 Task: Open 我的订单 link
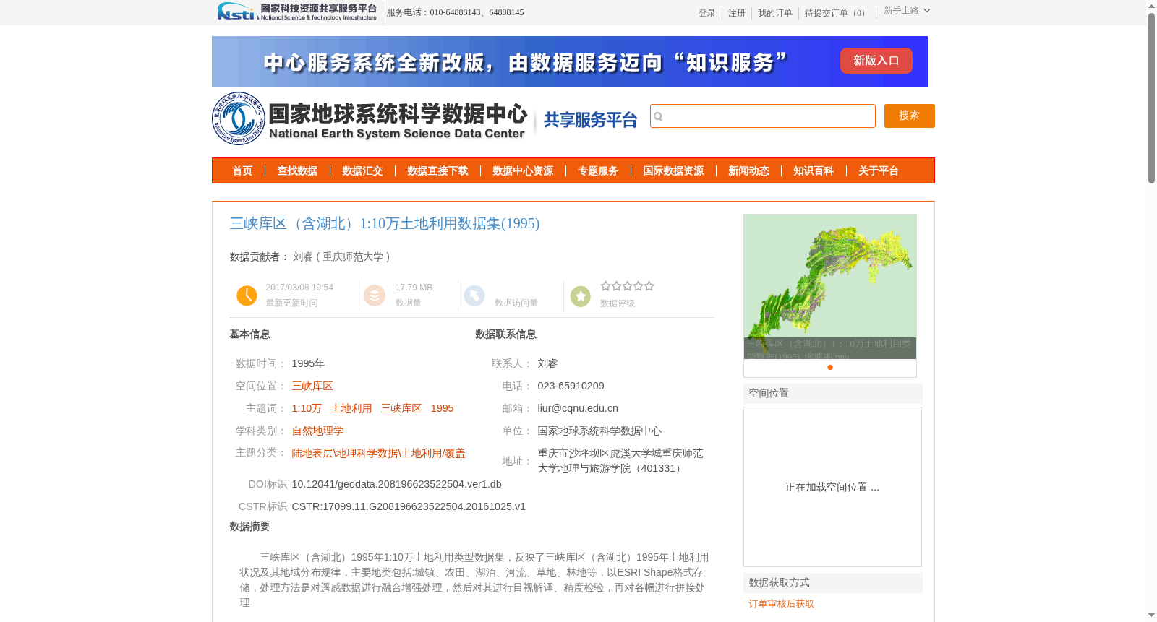tap(774, 13)
